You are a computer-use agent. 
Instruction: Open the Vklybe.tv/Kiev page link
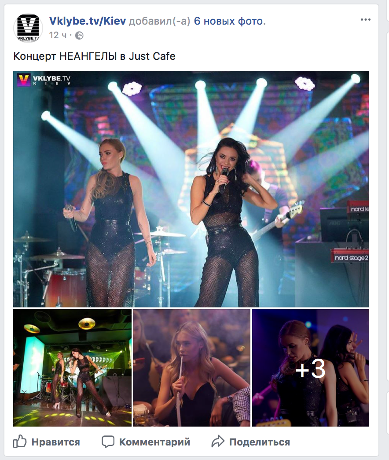(88, 21)
